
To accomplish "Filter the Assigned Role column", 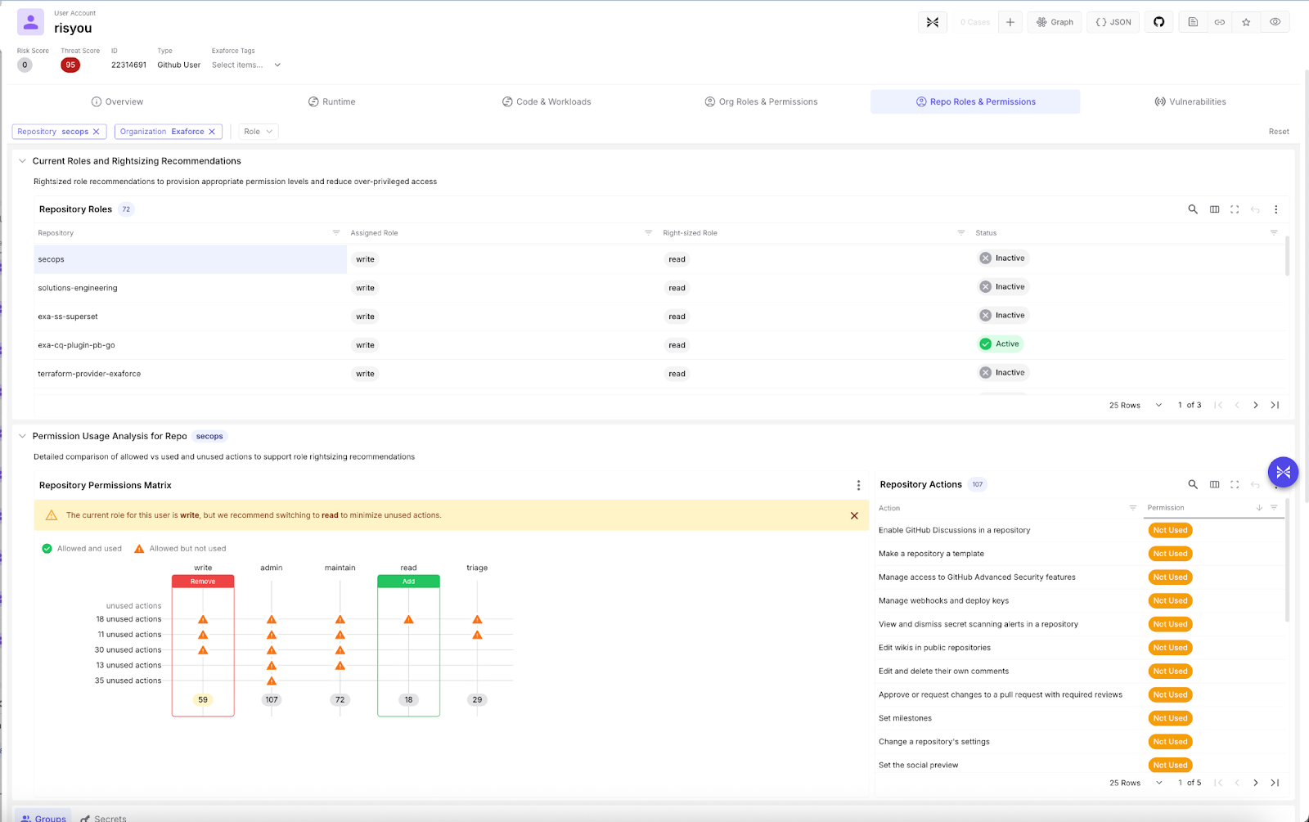I will click(649, 233).
